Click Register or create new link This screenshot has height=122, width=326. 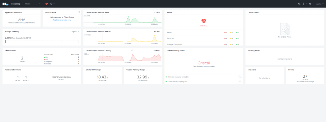click(x=62, y=20)
